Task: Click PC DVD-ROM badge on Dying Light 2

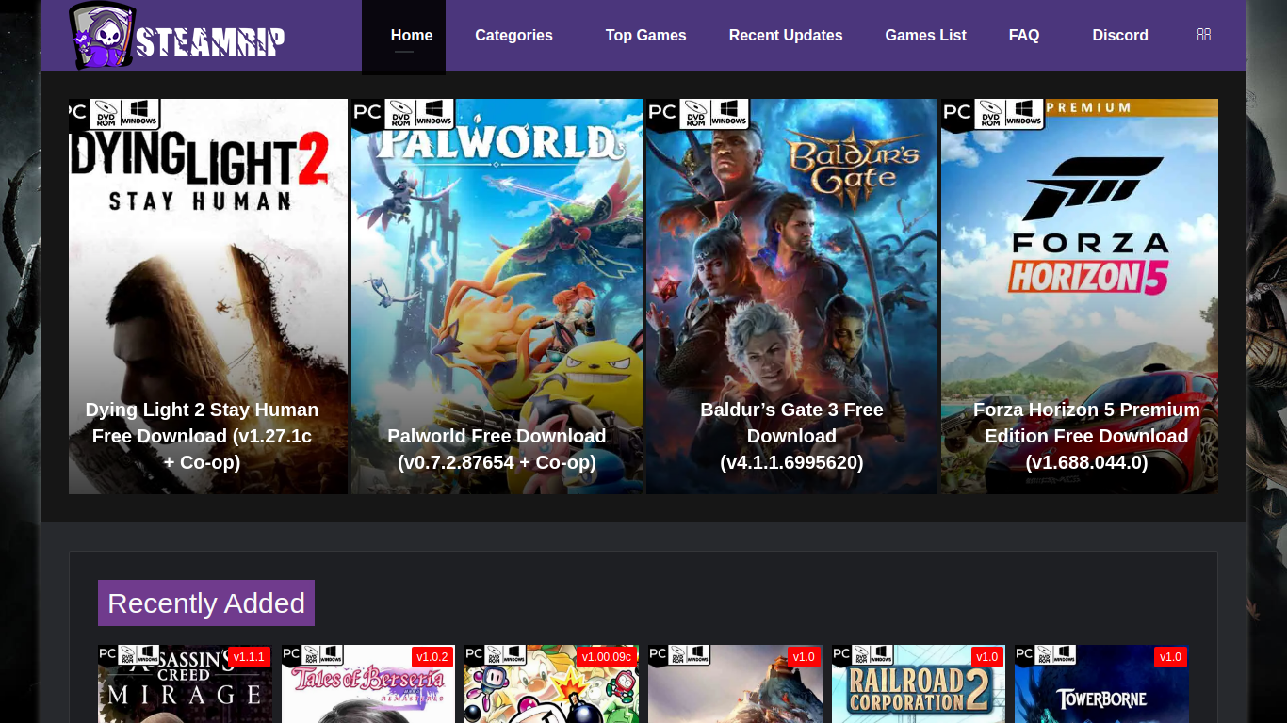Action: [115, 114]
